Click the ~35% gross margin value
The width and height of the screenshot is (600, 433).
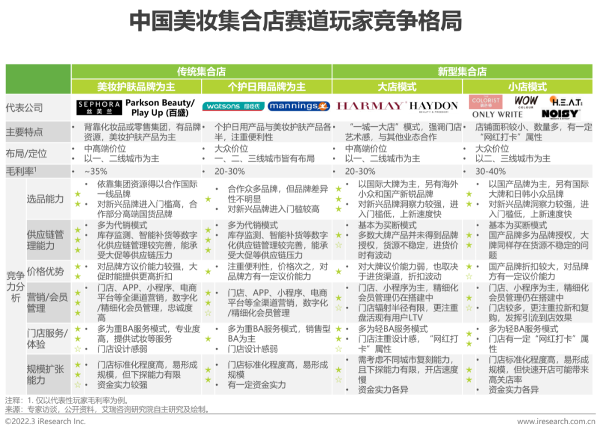point(96,171)
